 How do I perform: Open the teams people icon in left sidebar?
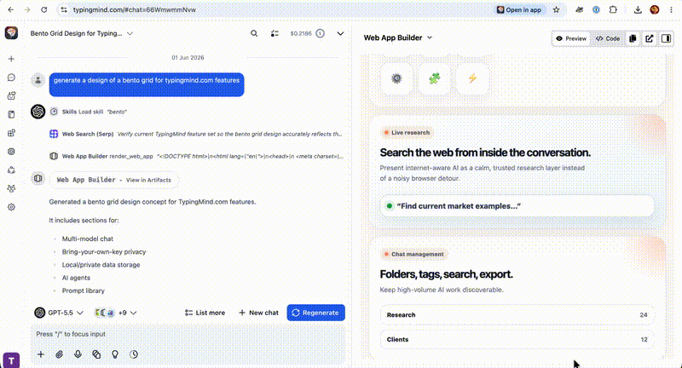point(11,188)
